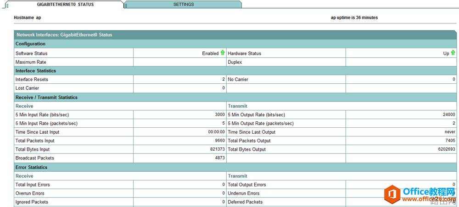Click the Interface Resets value 2
Viewport: 459px width, 207px height.
click(x=224, y=79)
